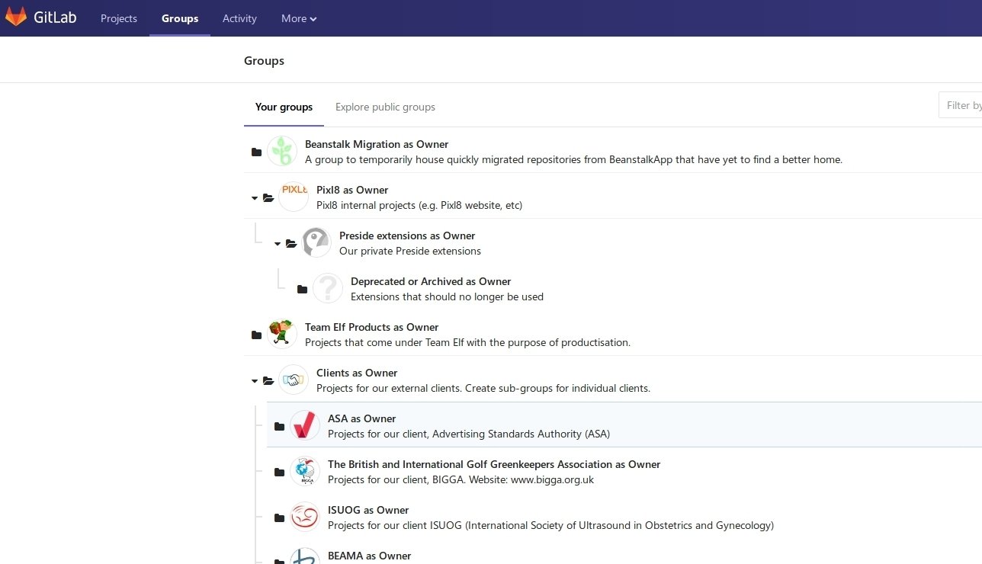Open the BEAMA group link
Image resolution: width=982 pixels, height=564 pixels.
point(369,556)
